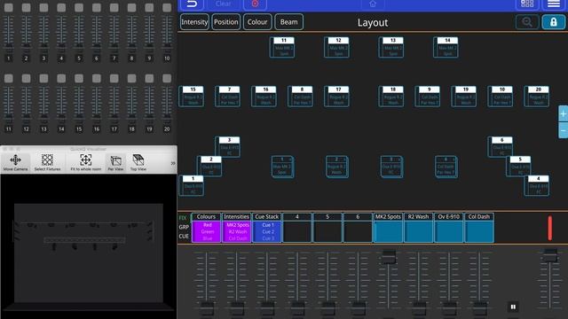Select the Colours playback tile
Image resolution: width=568 pixels, height=319 pixels.
tap(206, 228)
